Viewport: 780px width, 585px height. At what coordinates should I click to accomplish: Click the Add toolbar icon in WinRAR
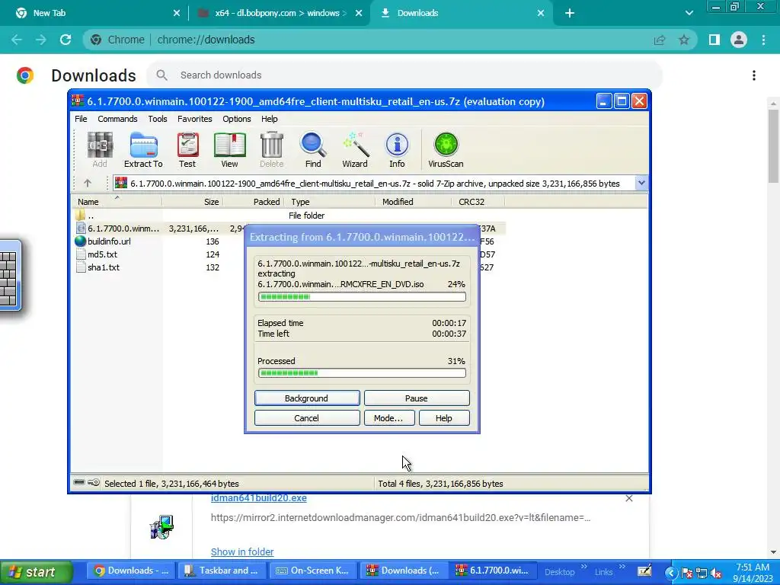point(100,150)
